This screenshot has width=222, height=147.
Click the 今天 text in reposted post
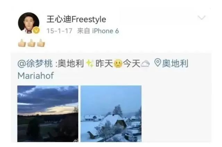click(x=132, y=63)
